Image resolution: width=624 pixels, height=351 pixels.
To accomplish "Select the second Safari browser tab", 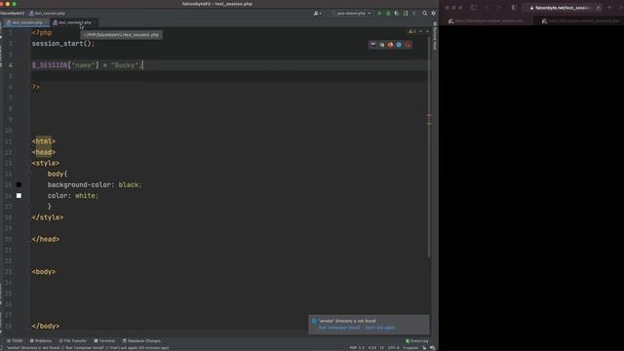I will [579, 20].
